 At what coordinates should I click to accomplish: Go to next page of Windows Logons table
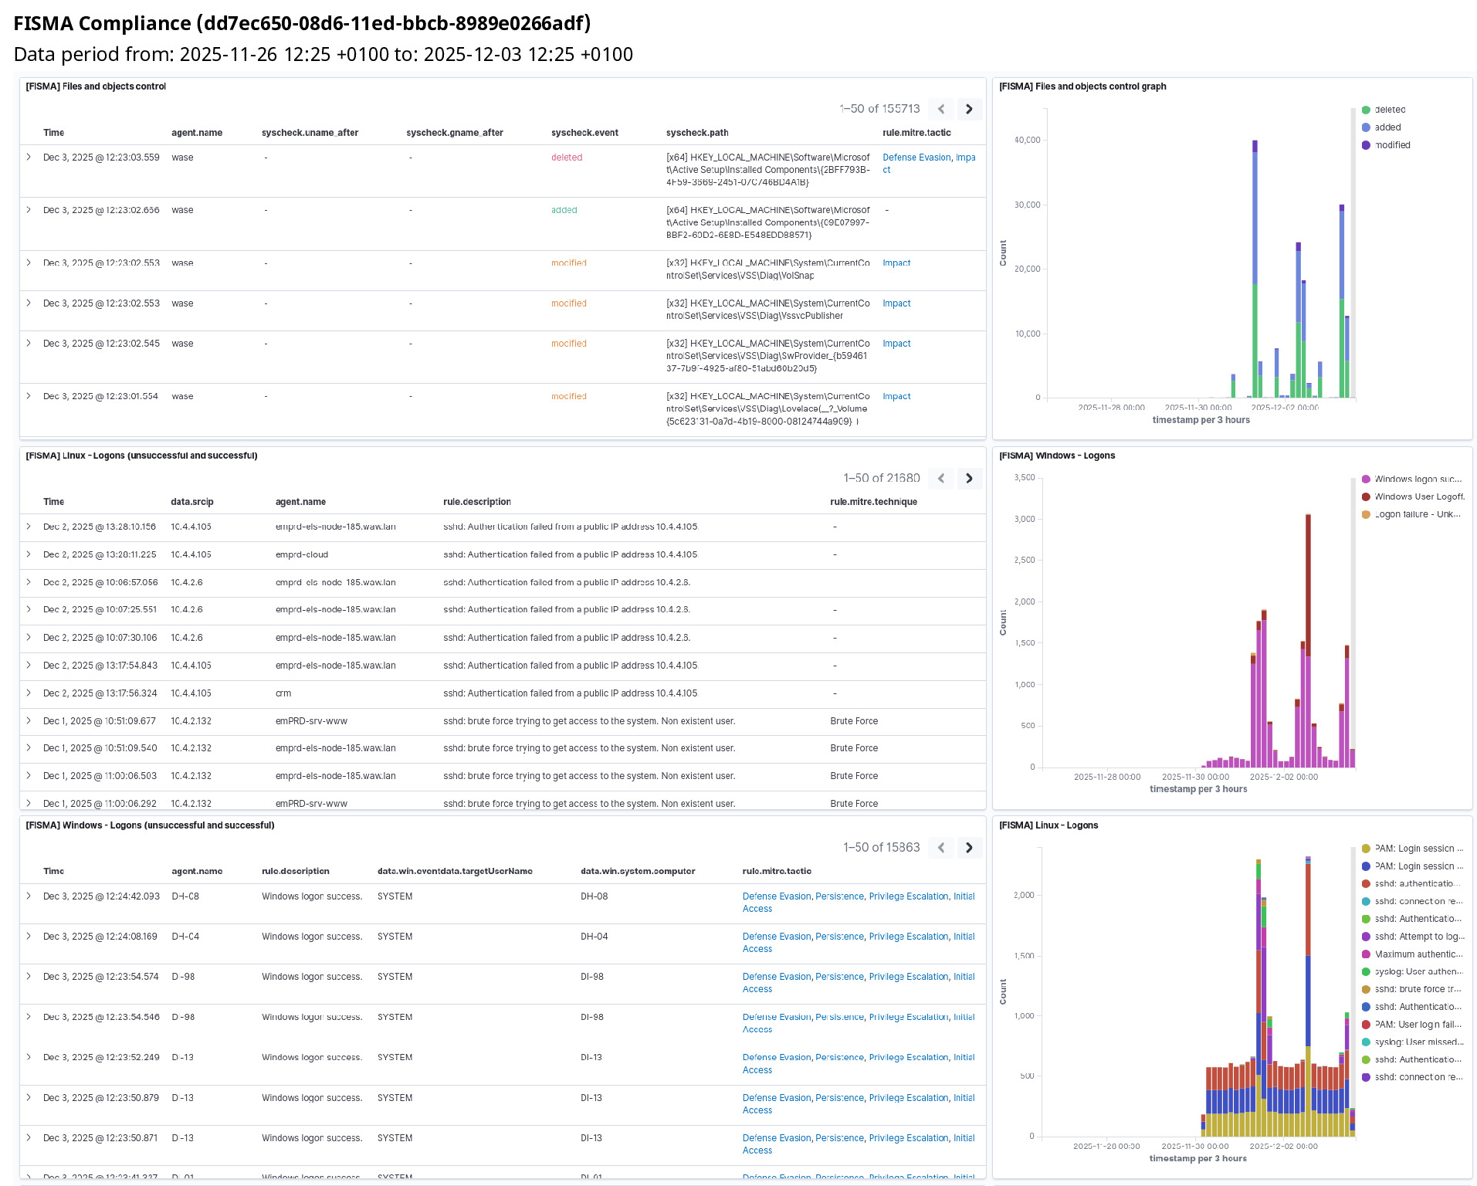(x=969, y=847)
